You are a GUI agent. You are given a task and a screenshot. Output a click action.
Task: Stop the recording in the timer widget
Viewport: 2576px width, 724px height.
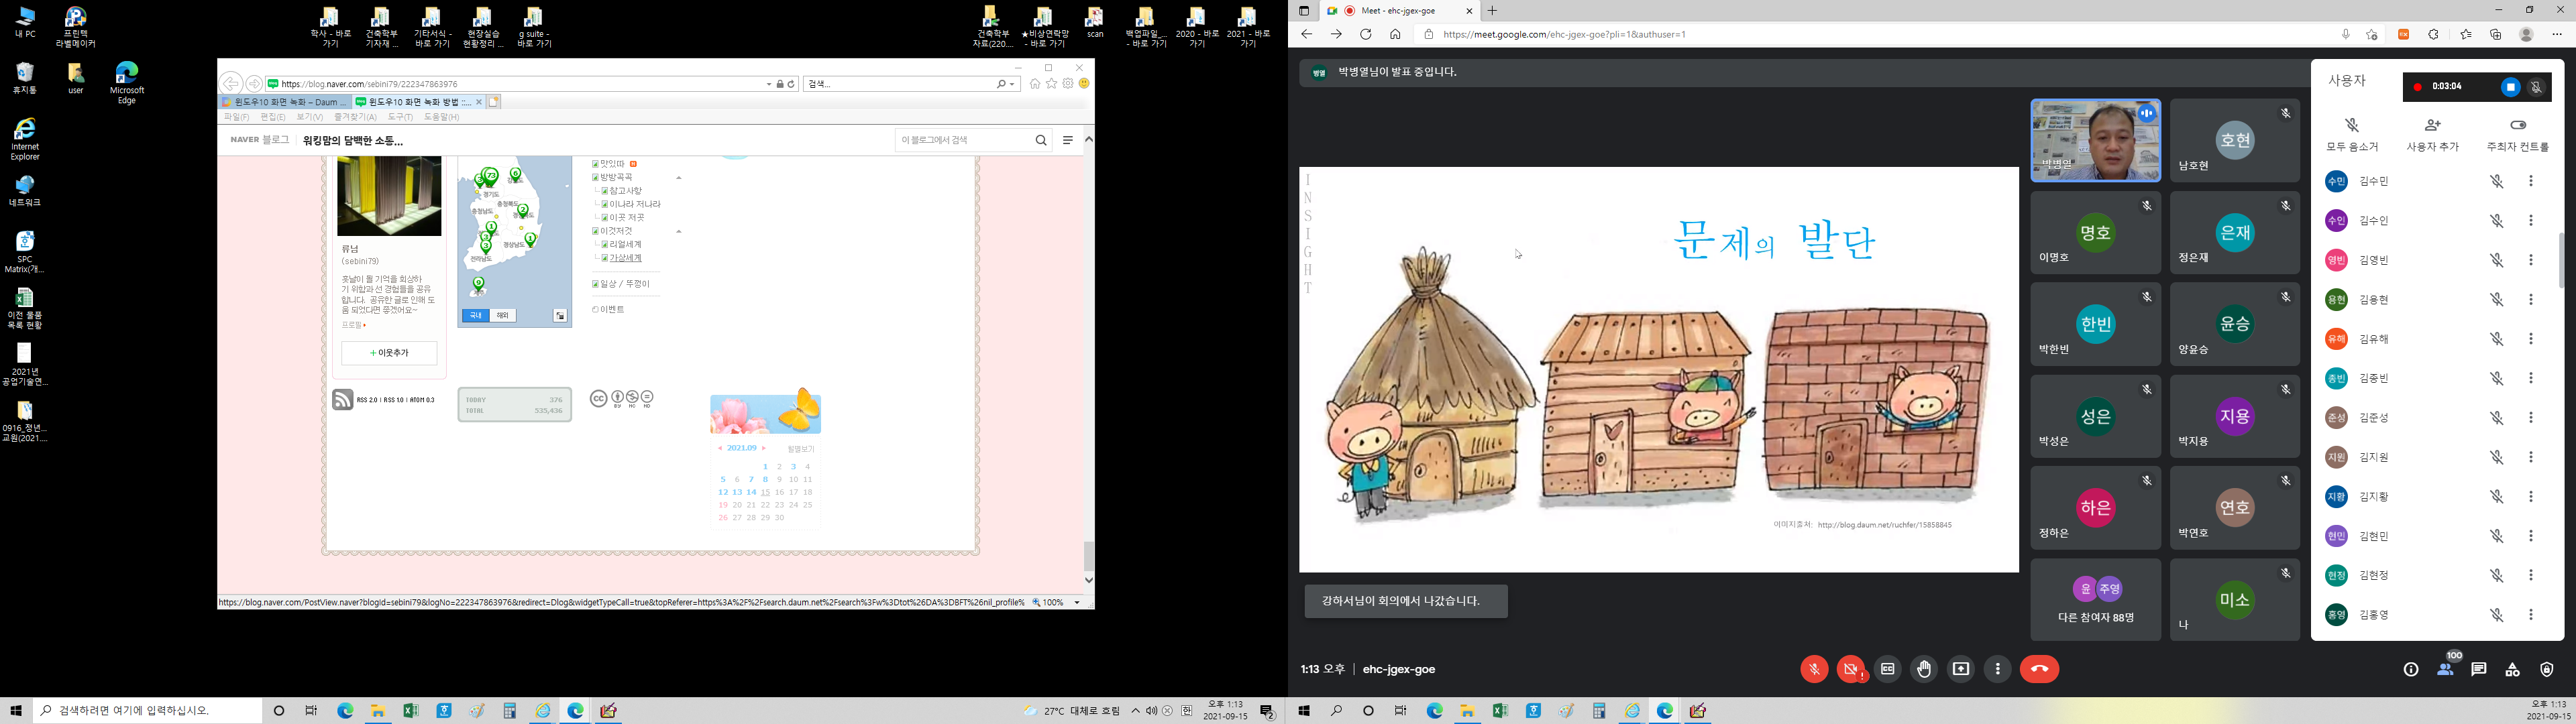pos(2510,87)
